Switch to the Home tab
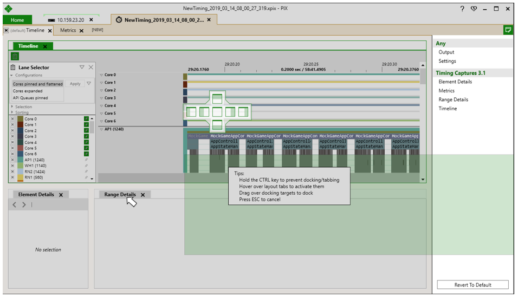 click(17, 20)
